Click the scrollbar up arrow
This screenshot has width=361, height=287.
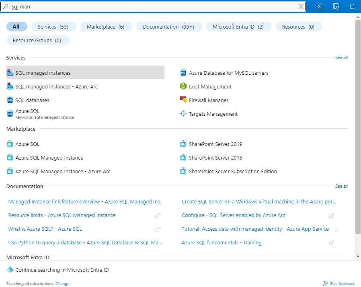pos(358,17)
